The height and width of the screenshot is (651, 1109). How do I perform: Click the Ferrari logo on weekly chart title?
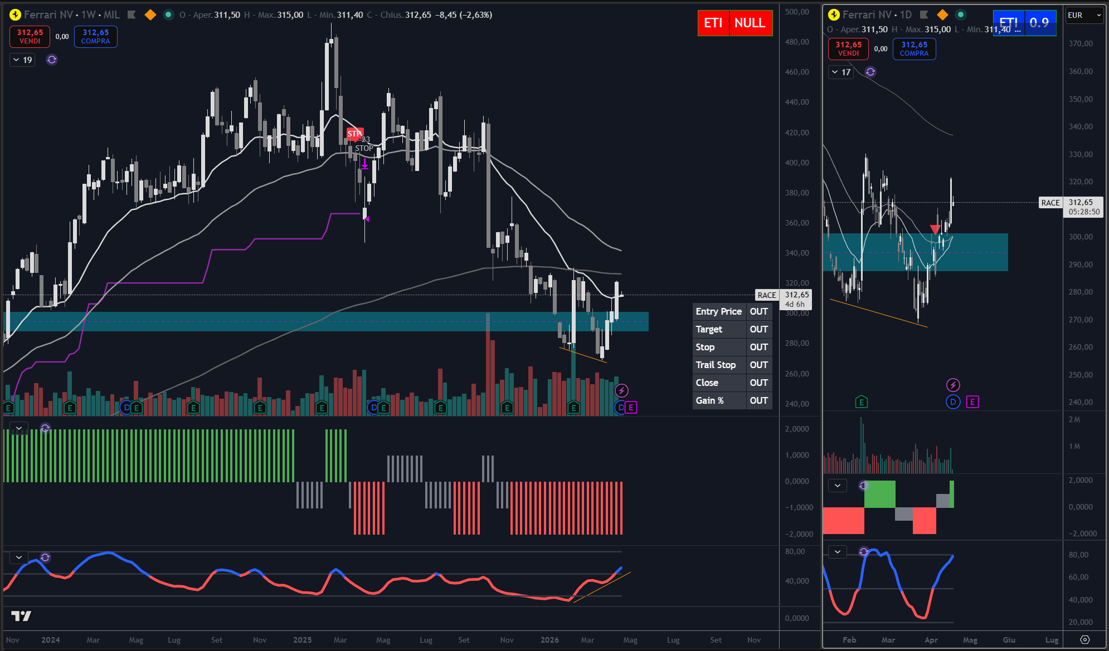15,15
